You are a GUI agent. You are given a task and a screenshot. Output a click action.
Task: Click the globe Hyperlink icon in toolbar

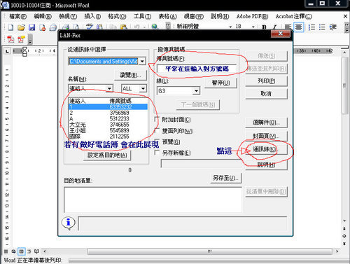coord(155,27)
